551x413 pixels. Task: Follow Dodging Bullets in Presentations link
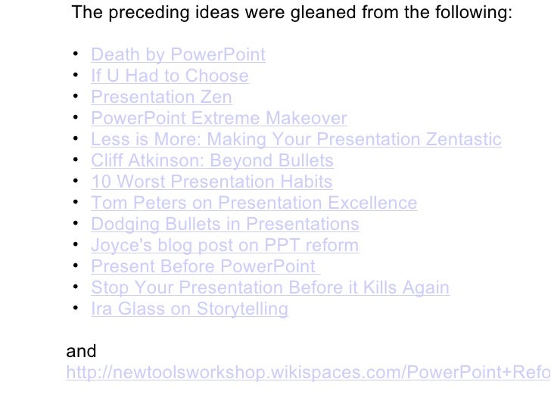click(x=224, y=225)
